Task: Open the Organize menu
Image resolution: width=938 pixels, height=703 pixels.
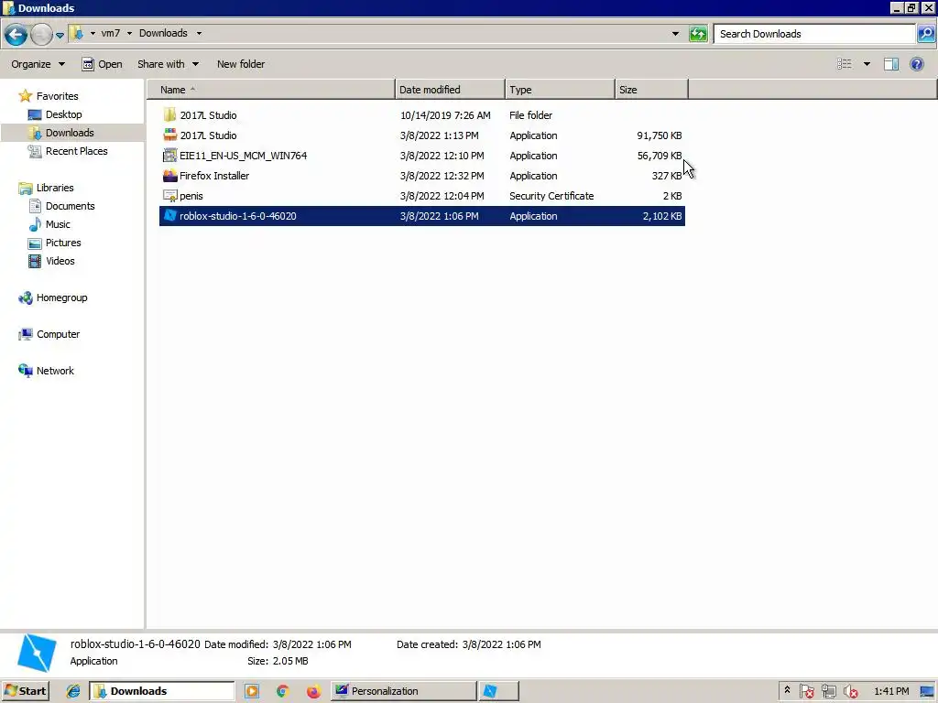Action: pos(38,64)
